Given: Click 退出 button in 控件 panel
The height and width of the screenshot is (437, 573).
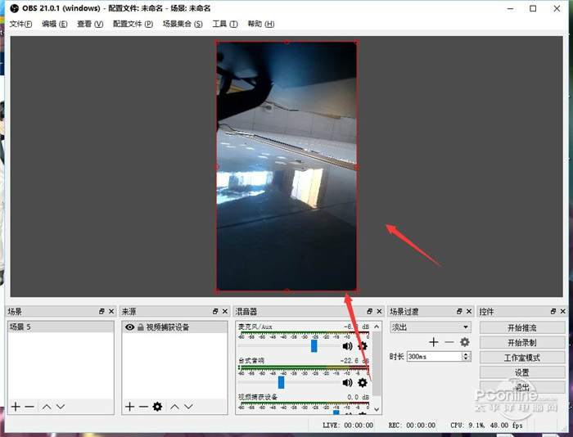Looking at the screenshot, I should coord(522,387).
